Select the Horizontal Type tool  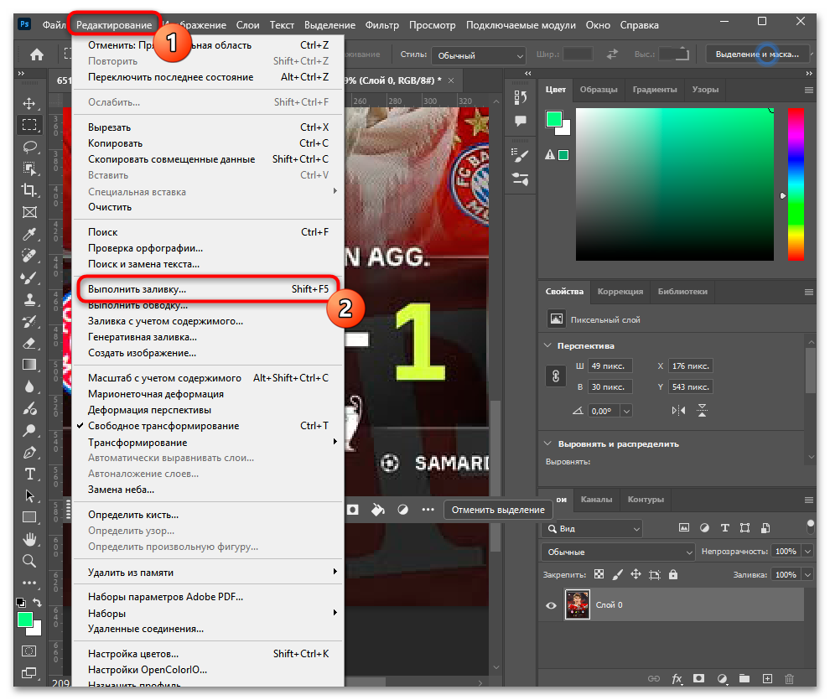pos(29,474)
